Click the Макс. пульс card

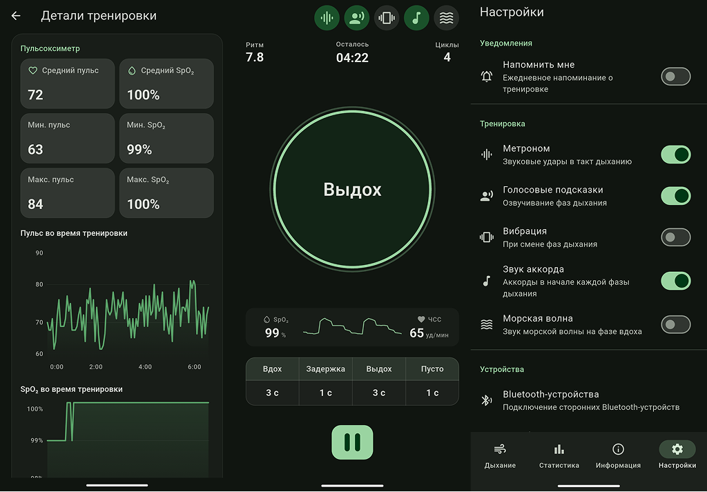coord(68,193)
